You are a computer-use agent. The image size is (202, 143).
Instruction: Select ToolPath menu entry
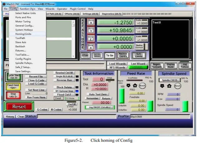tap(27, 38)
